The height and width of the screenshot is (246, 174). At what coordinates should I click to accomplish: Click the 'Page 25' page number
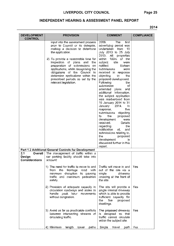(x=151, y=13)
